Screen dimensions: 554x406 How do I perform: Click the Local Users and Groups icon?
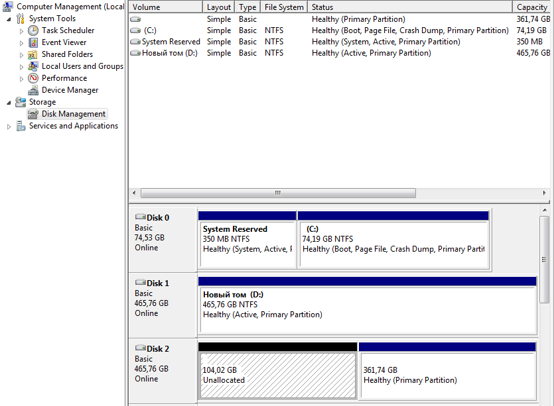tap(33, 66)
